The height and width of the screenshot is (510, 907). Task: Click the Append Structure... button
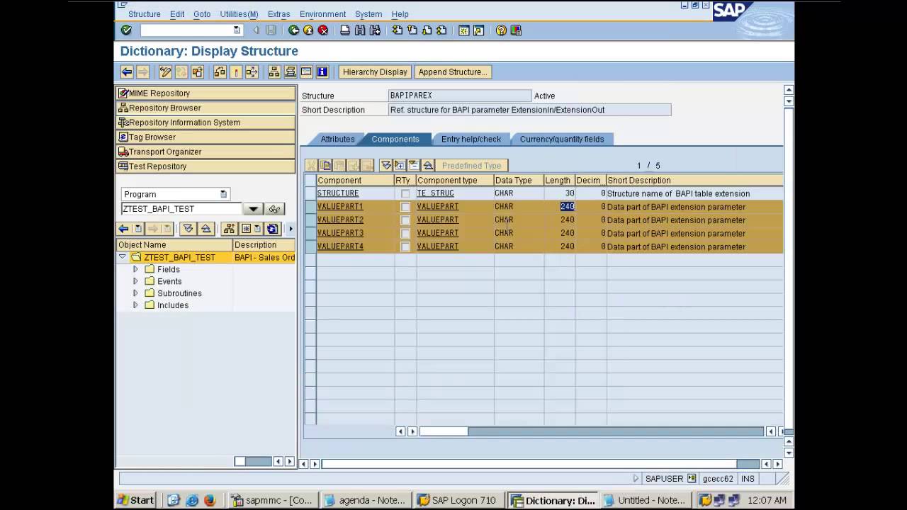(x=453, y=72)
